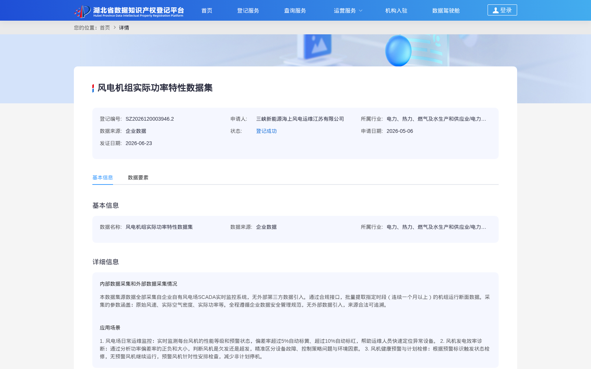Click 企业数据 in the top summary card

click(x=136, y=131)
